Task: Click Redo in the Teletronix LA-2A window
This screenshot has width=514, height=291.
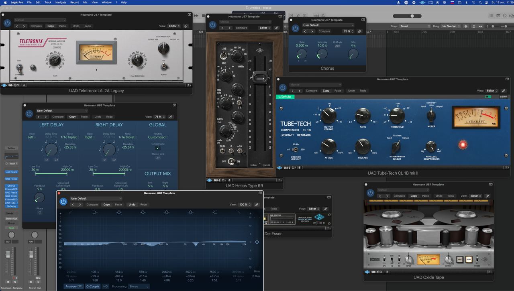Action: pos(88,26)
